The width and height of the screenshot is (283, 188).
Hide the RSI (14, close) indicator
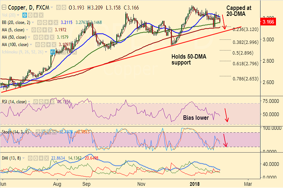35,102
